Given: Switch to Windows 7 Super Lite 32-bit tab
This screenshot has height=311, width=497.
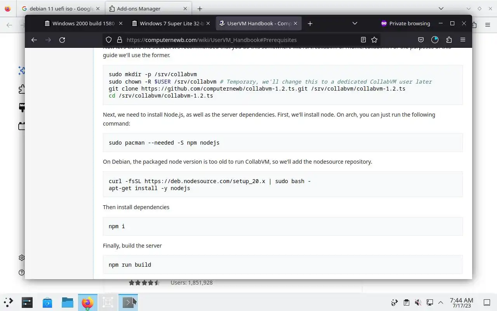Looking at the screenshot, I should point(170,23).
